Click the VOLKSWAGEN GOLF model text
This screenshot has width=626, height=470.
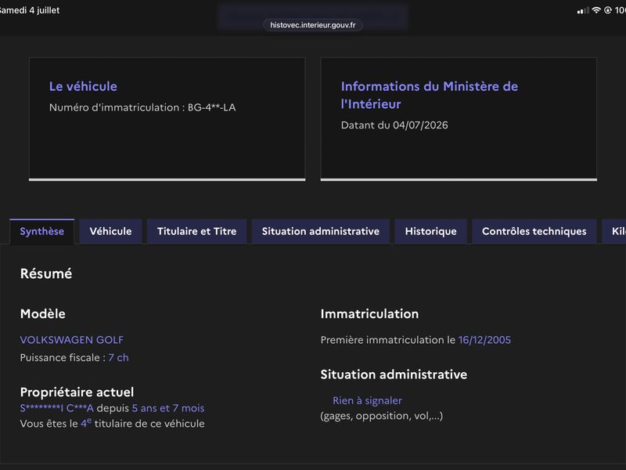click(x=72, y=340)
